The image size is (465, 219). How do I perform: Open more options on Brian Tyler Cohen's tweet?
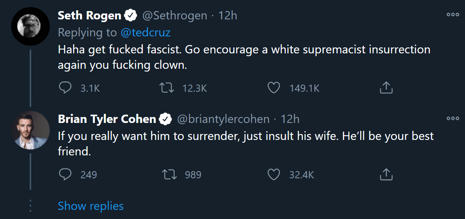tap(453, 118)
